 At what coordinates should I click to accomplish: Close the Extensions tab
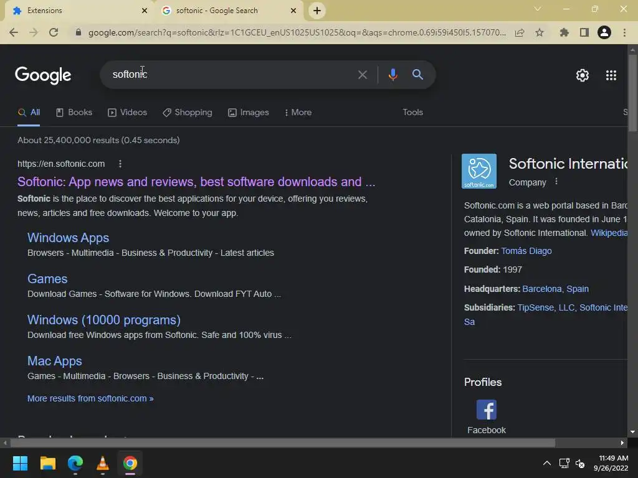(145, 11)
